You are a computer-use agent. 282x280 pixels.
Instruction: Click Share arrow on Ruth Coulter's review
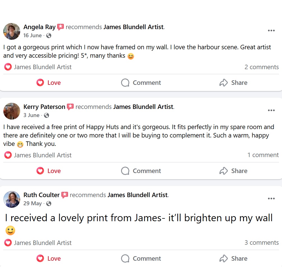[223, 258]
